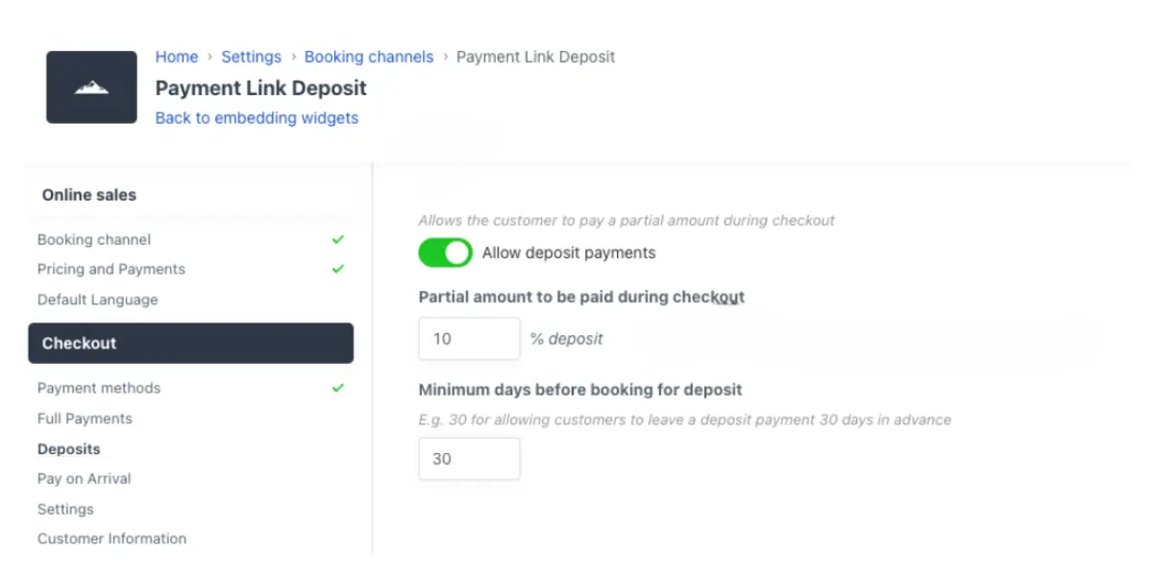Go to Full Payments section
1153x576 pixels.
coord(85,419)
